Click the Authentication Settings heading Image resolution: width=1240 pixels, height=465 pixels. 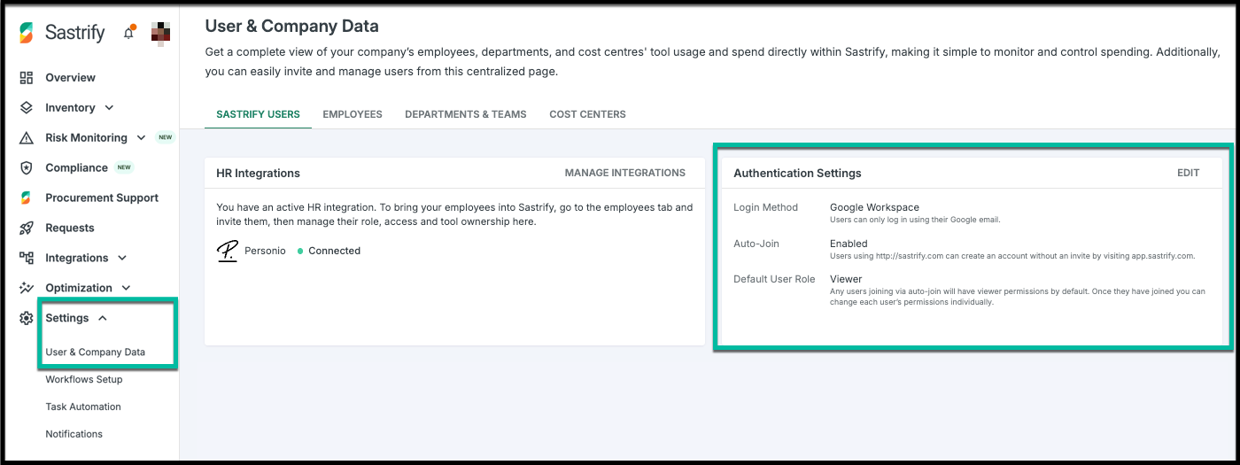pyautogui.click(x=797, y=174)
